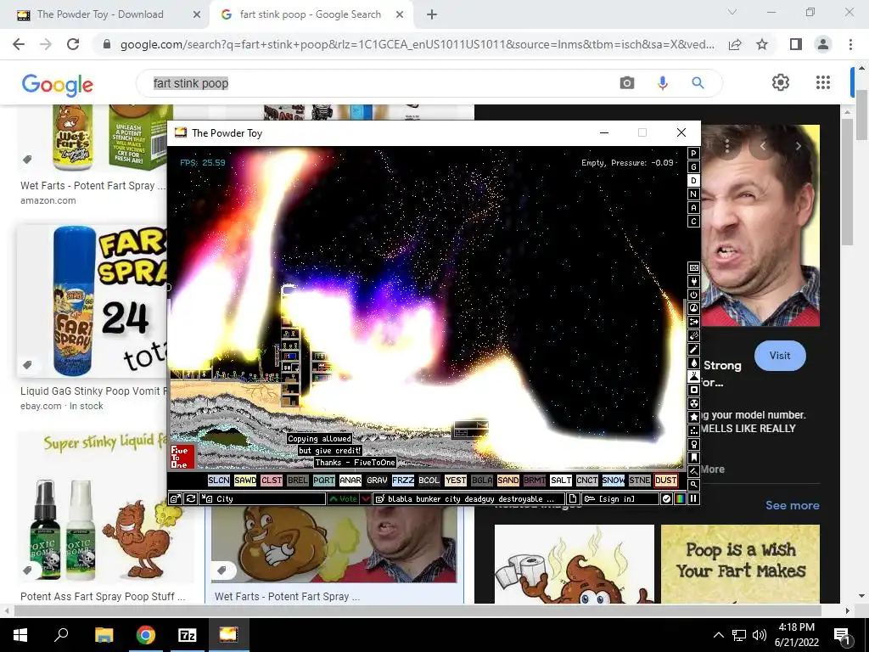Open Liquid GaG Stinky Poop Vomit result link
This screenshot has width=869, height=652.
[93, 391]
